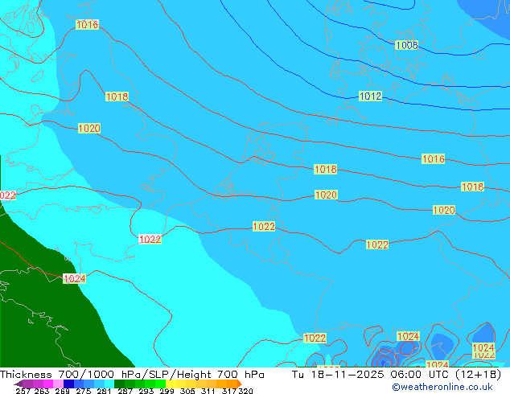Click the 281 value in the color legend
This screenshot has height=394, width=510.
(104, 391)
